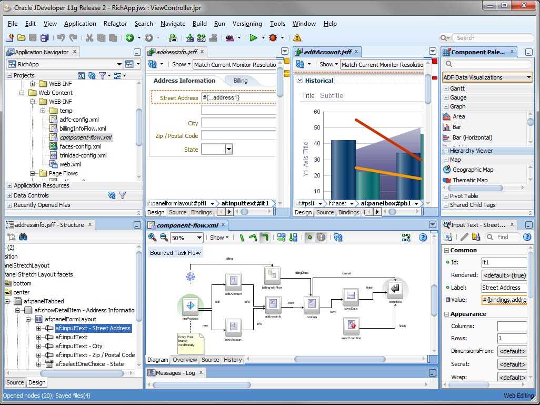Open the zoom percentage dropdown showing 50%
The width and height of the screenshot is (540, 405).
click(x=200, y=237)
